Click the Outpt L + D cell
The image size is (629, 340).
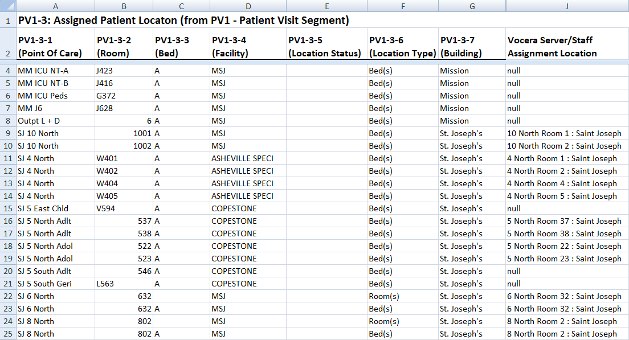55,121
